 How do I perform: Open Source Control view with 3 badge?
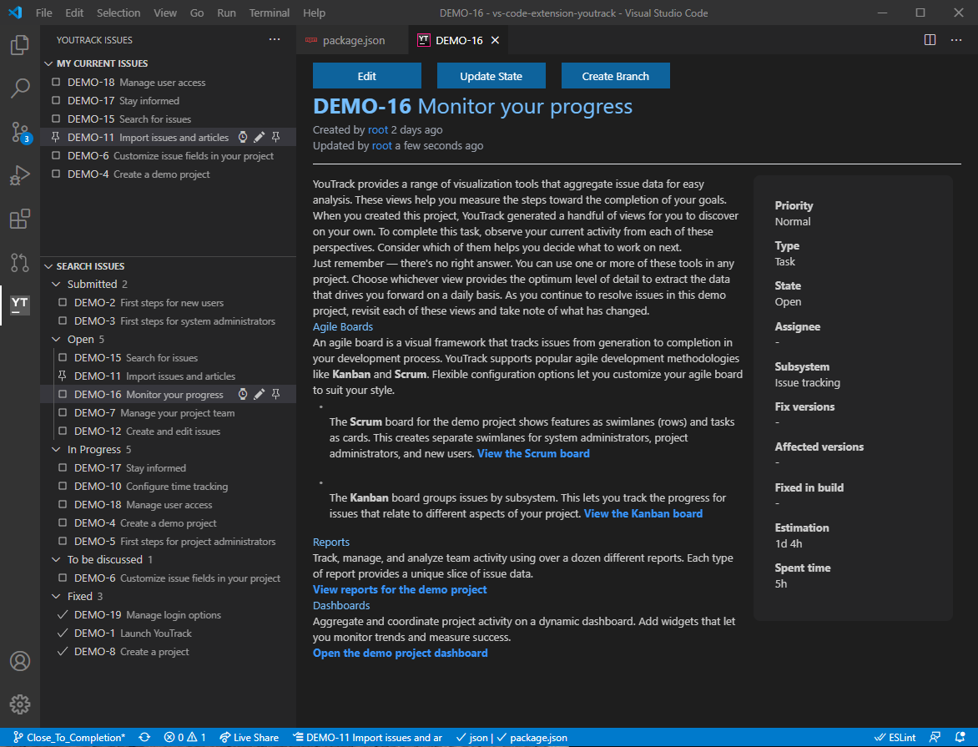pyautogui.click(x=20, y=133)
